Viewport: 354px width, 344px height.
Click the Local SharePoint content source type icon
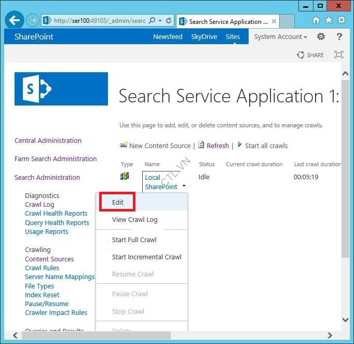pyautogui.click(x=125, y=177)
